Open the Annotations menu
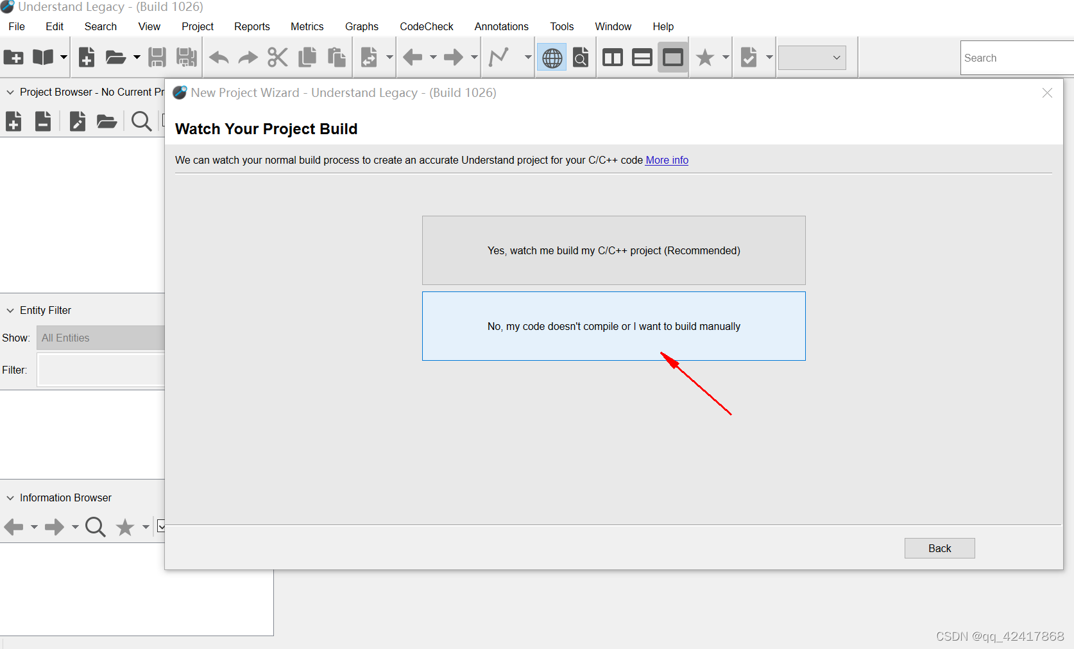The height and width of the screenshot is (649, 1074). (x=502, y=26)
